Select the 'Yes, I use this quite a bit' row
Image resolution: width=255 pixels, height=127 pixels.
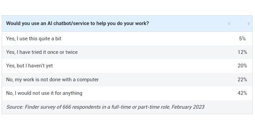tap(127, 39)
